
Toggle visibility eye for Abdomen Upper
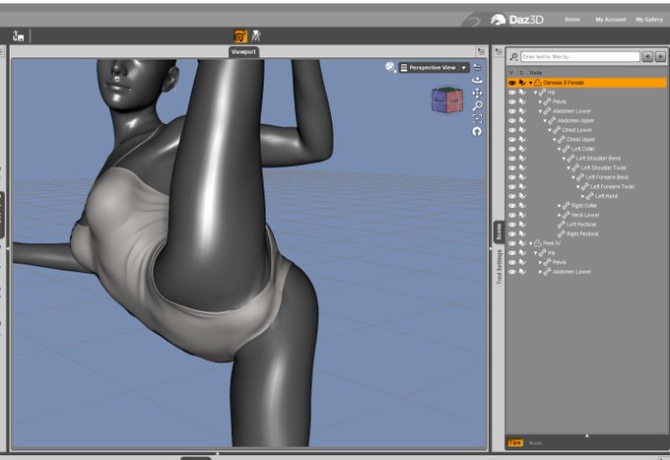tap(512, 120)
